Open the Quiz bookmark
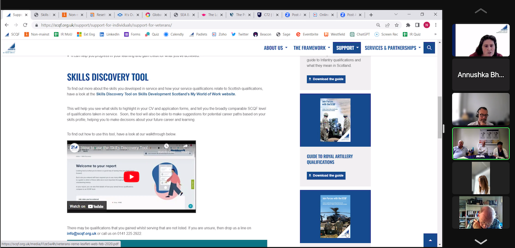 tap(152, 34)
